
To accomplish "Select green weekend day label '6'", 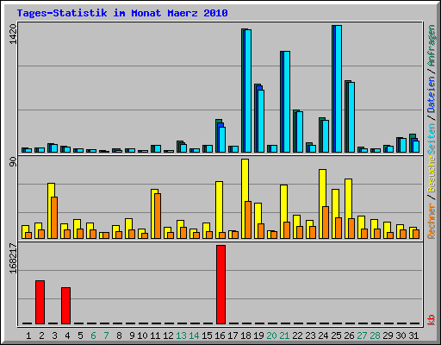I will 93,336.
